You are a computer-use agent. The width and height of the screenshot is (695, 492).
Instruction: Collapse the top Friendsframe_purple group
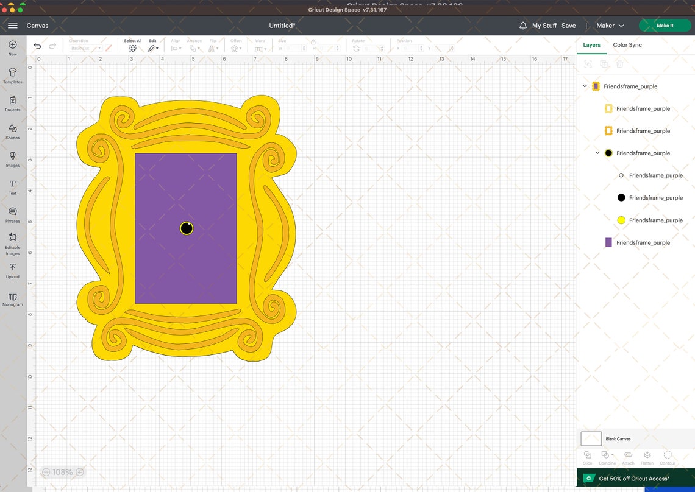[585, 86]
